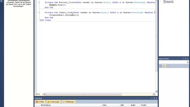
Task: Click the Toolbox empty hint text
Action: [18, 3]
